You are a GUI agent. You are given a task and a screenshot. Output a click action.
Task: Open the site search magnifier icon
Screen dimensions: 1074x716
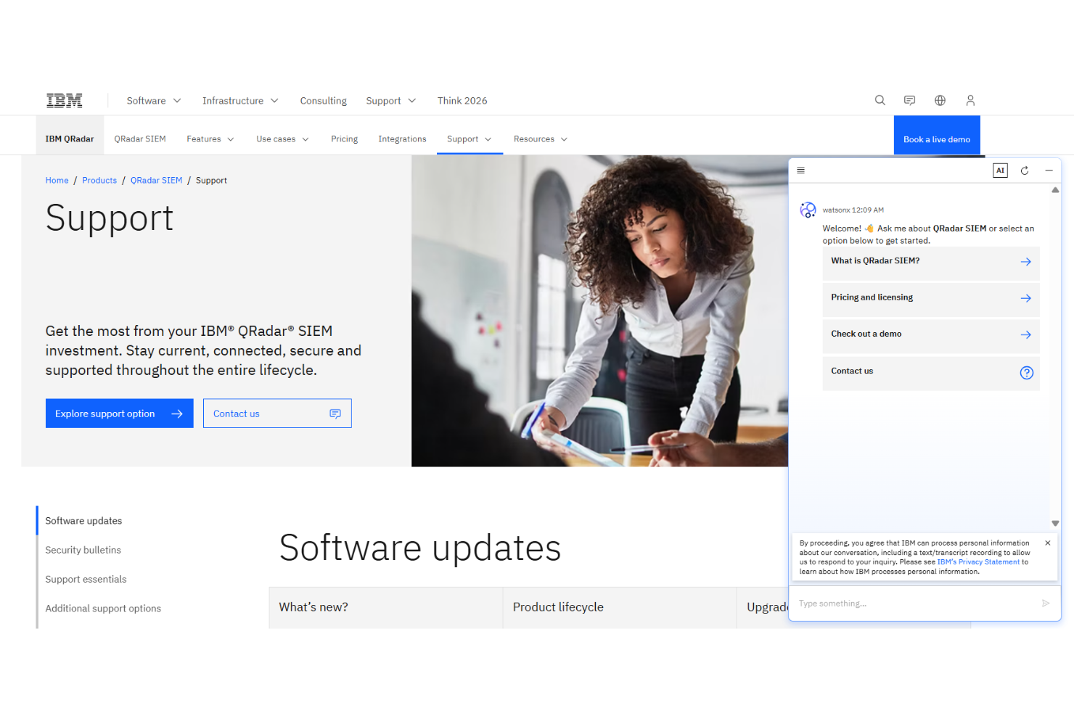pyautogui.click(x=880, y=100)
